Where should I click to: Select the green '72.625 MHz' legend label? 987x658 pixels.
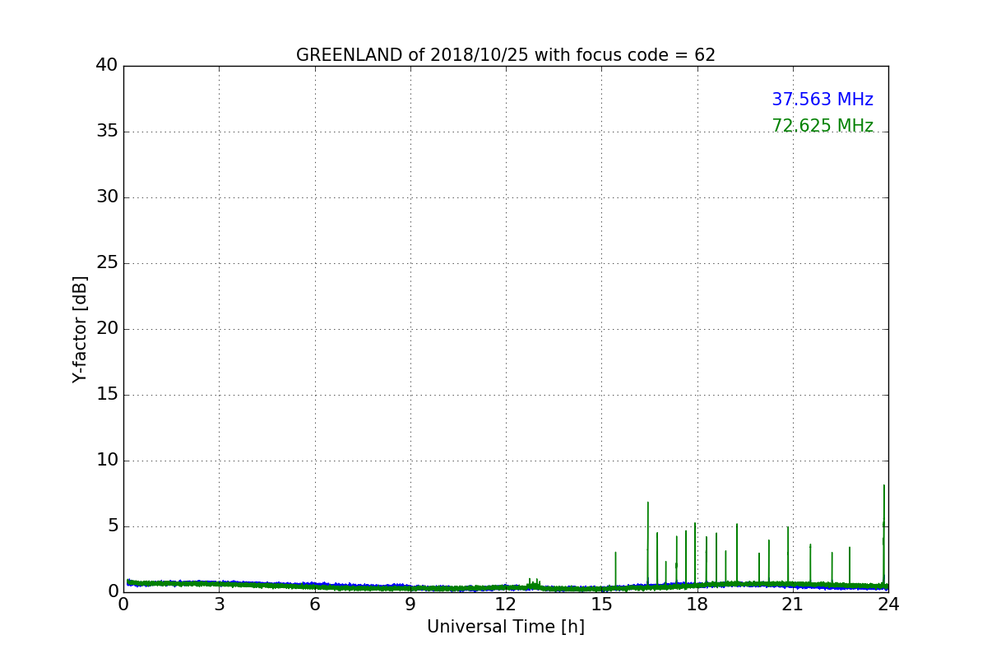822,126
